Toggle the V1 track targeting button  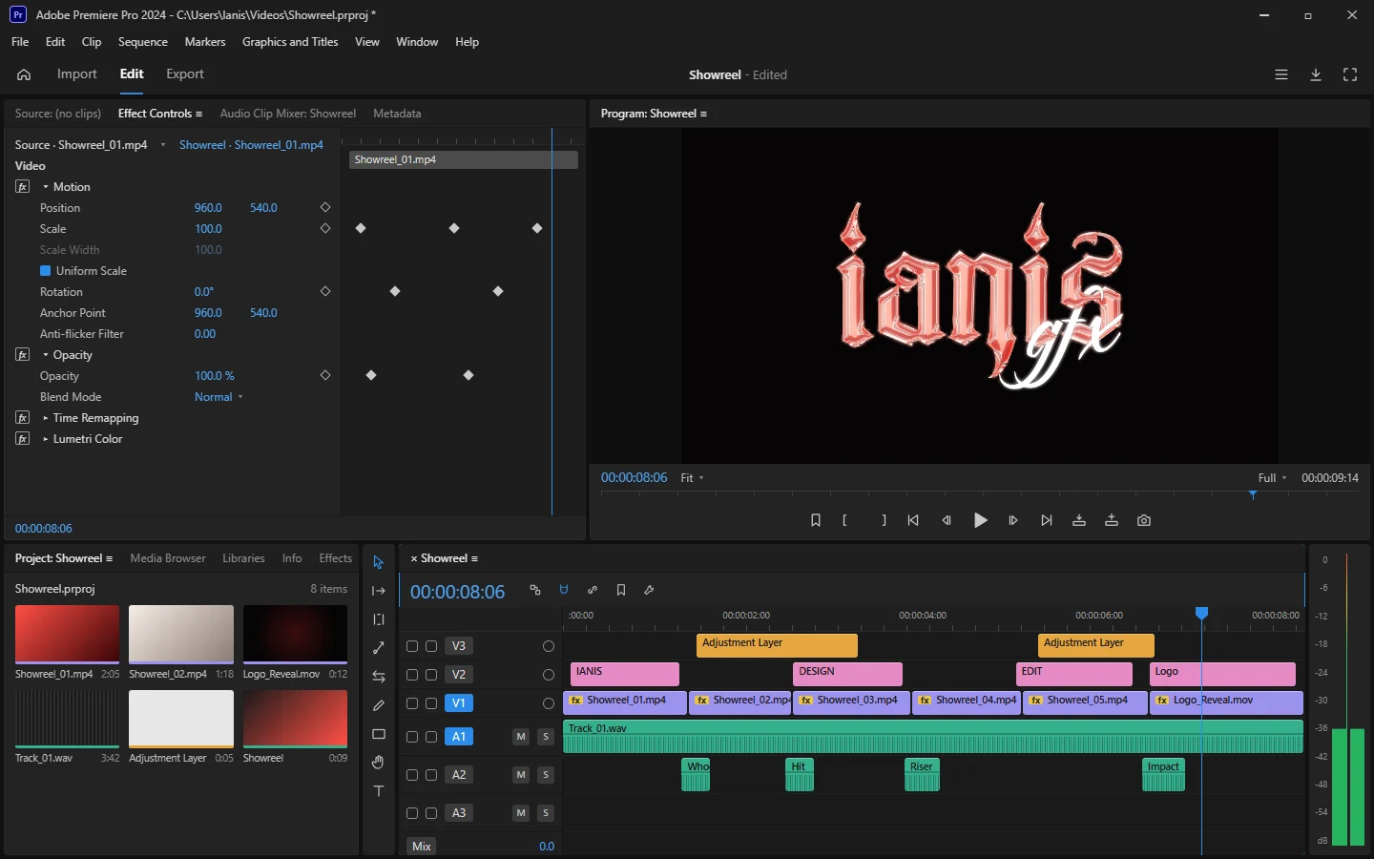pos(459,703)
